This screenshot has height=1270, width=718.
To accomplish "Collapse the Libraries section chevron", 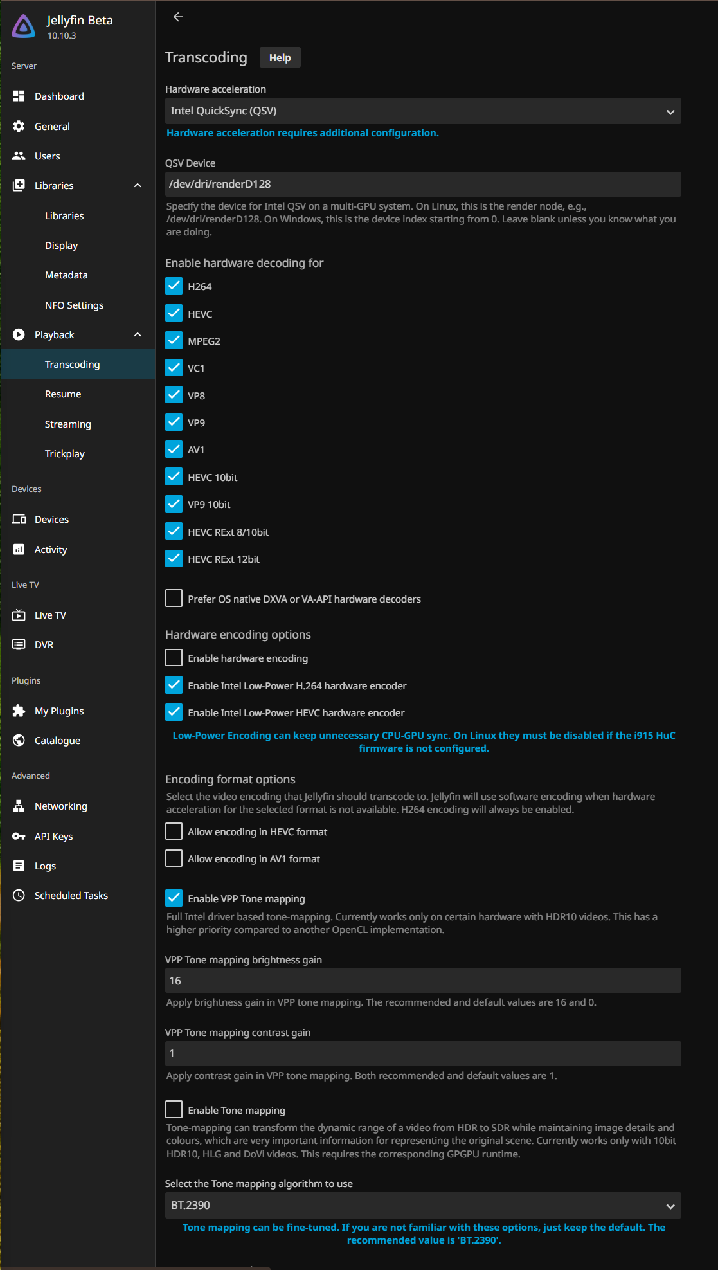I will 138,185.
